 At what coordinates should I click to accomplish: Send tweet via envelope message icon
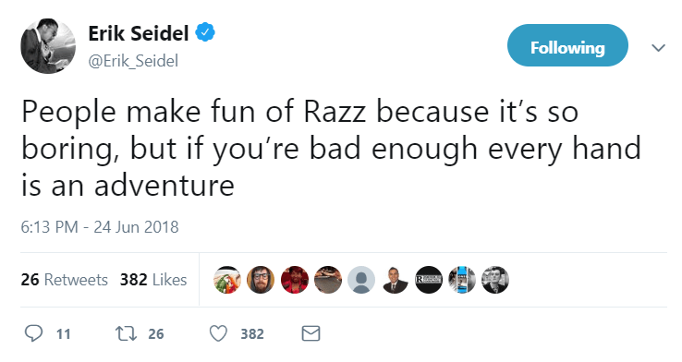(x=311, y=333)
